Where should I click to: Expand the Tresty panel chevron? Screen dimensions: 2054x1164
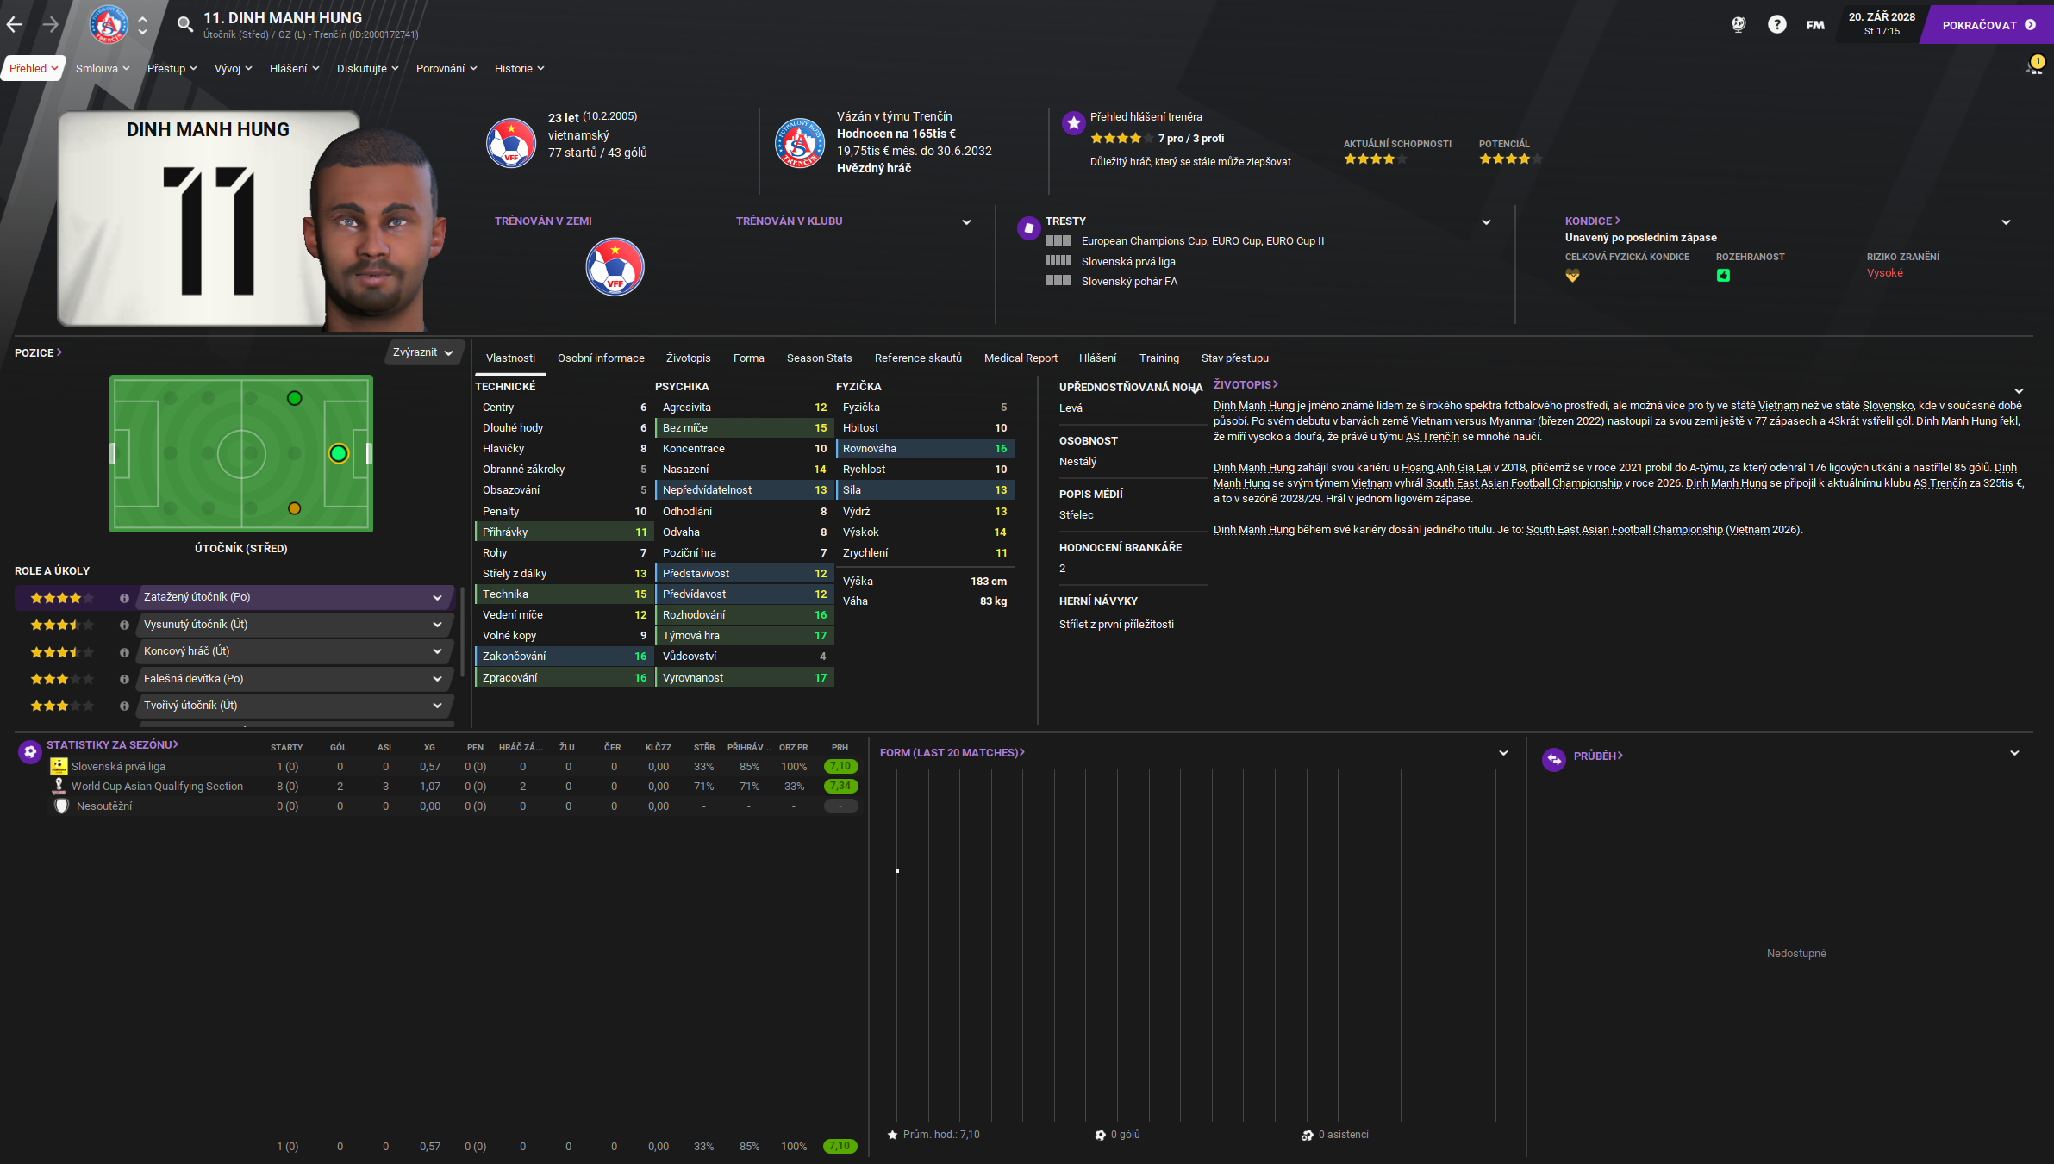click(x=1486, y=222)
